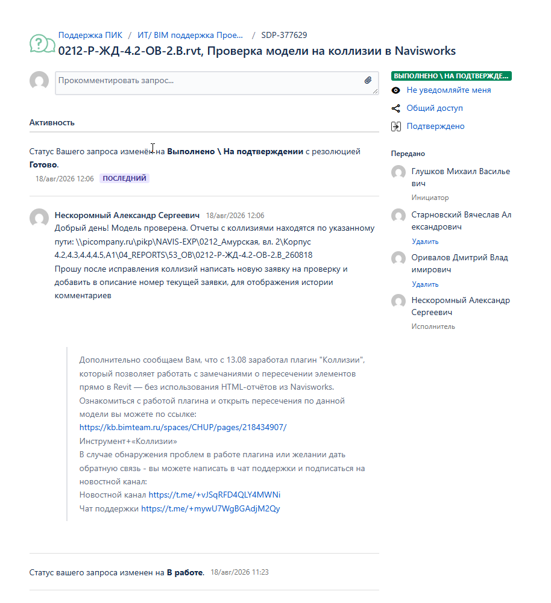
Task: Click the Общий доступ link
Action: coord(435,108)
